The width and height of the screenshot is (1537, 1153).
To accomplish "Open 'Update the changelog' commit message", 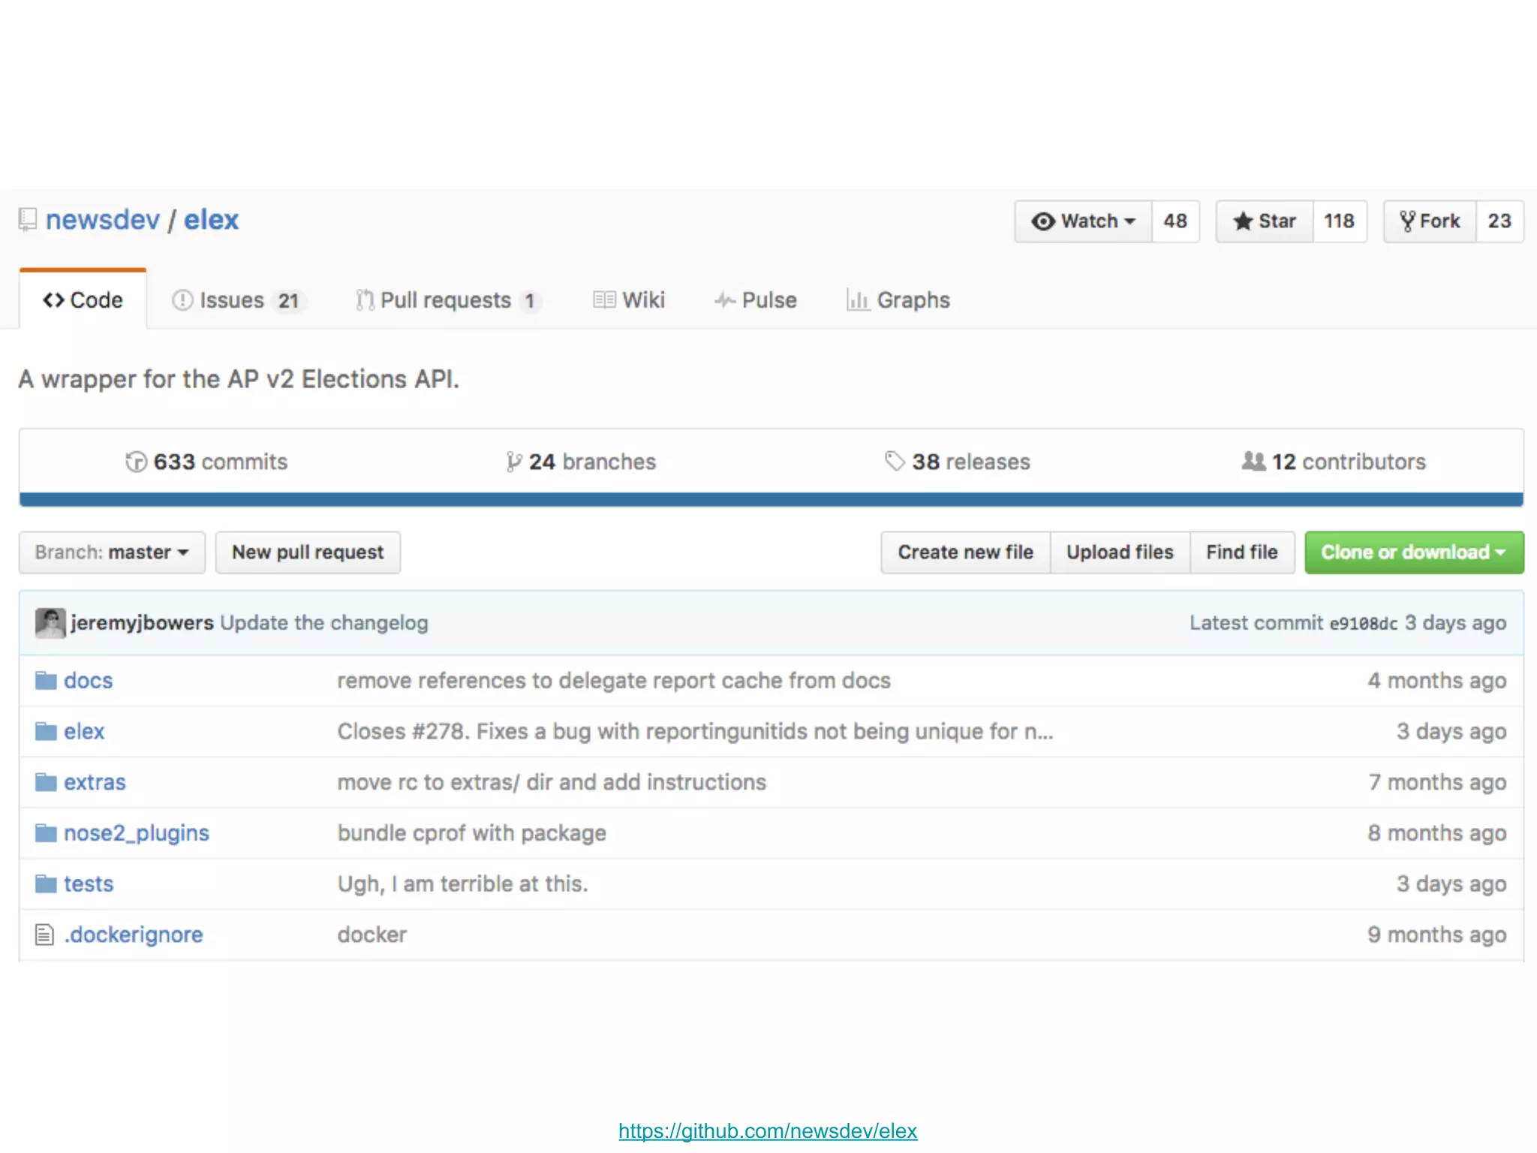I will coord(324,623).
